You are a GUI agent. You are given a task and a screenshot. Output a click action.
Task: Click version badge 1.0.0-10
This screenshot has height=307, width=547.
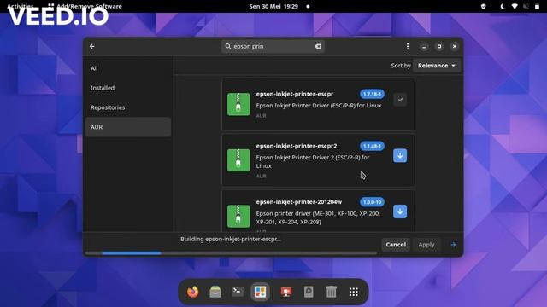click(372, 202)
